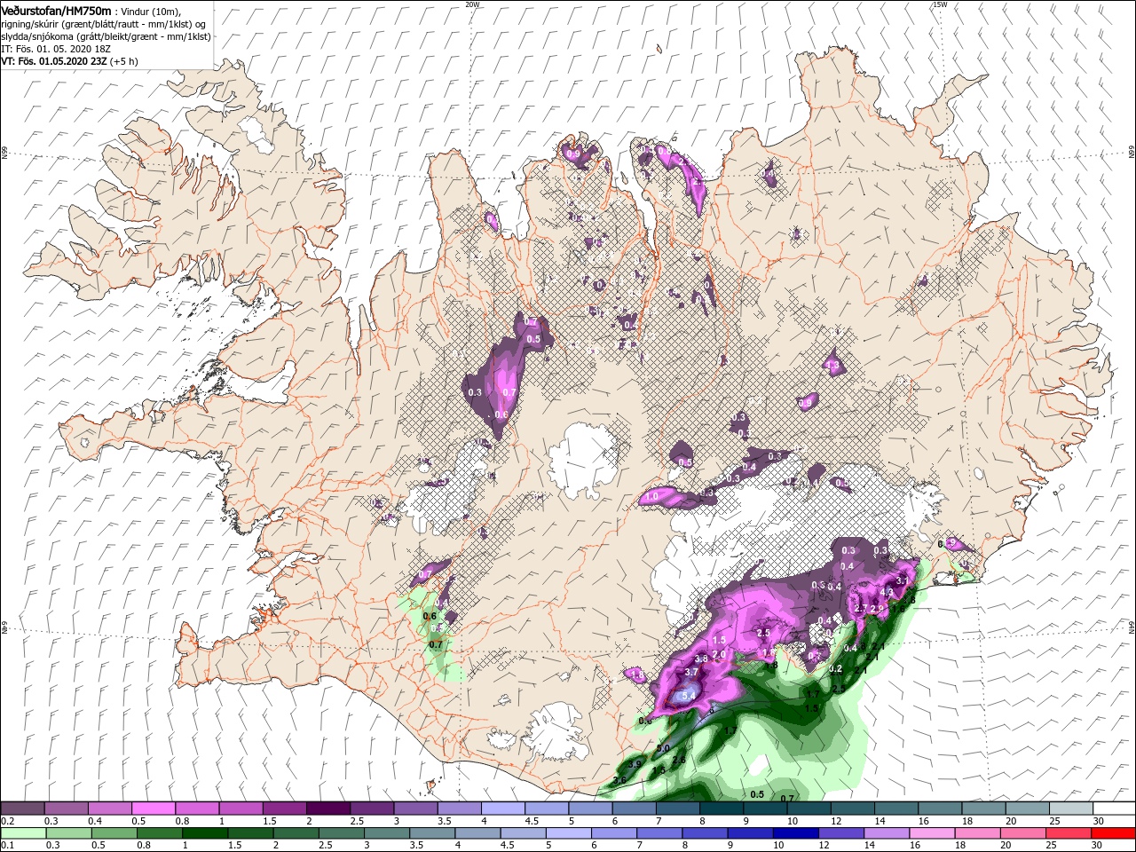Pick the bright pink 0.5 swatch in snow legend
This screenshot has width=1136, height=852.
pos(154,809)
